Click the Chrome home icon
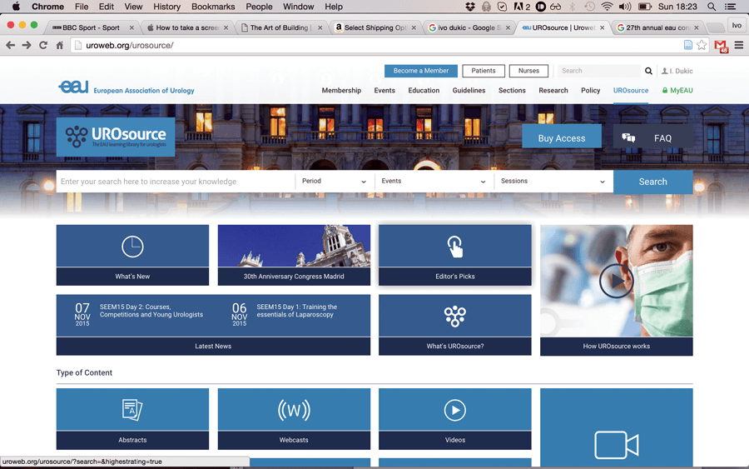749x469 pixels. tap(60, 45)
